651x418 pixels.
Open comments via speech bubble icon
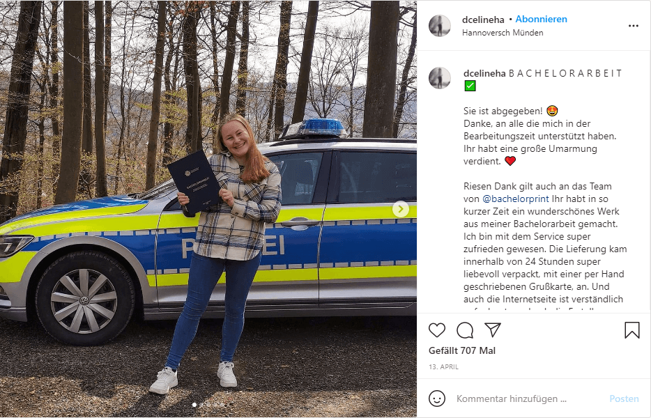[x=465, y=330]
